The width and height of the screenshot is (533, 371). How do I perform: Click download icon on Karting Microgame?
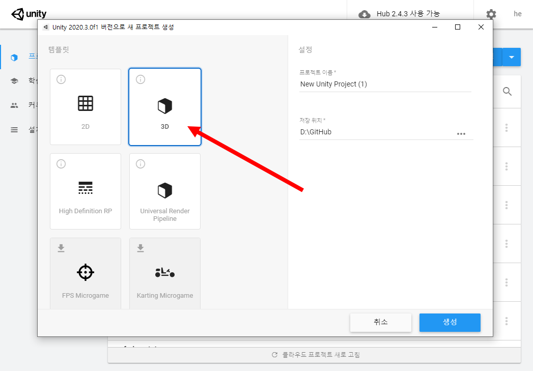pos(141,248)
